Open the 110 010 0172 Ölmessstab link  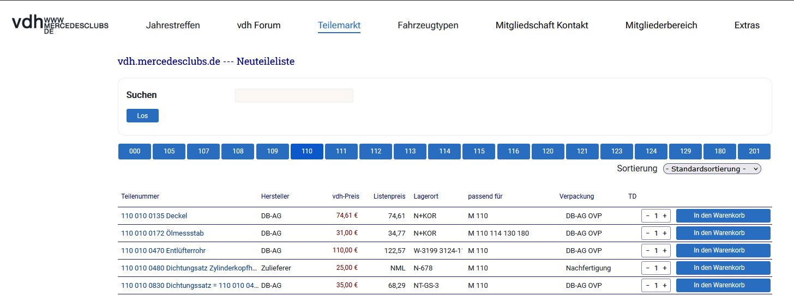(x=163, y=233)
